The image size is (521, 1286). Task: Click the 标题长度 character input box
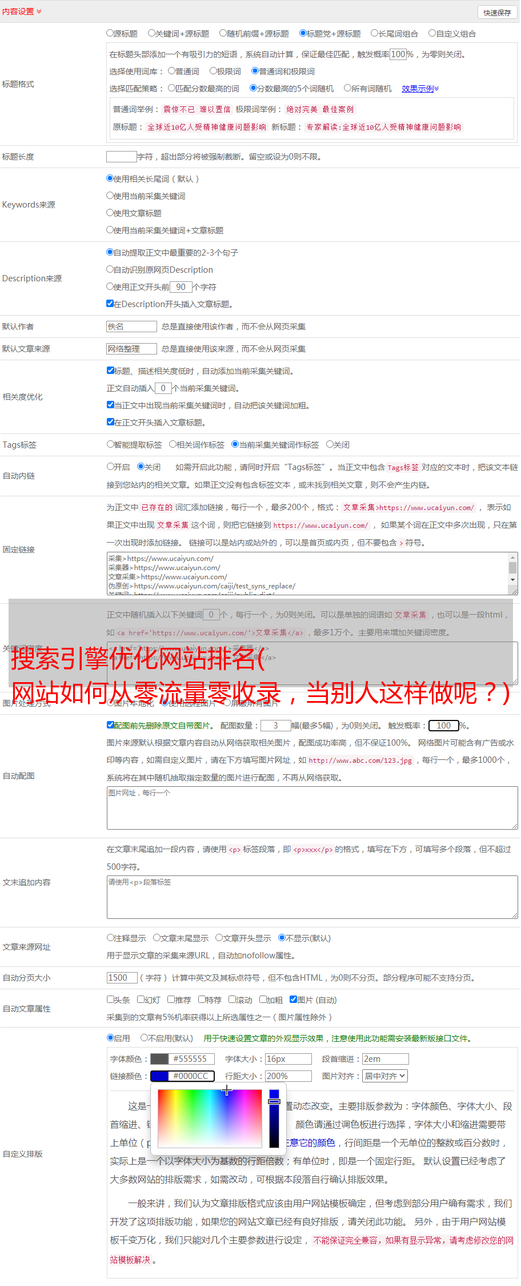point(122,157)
